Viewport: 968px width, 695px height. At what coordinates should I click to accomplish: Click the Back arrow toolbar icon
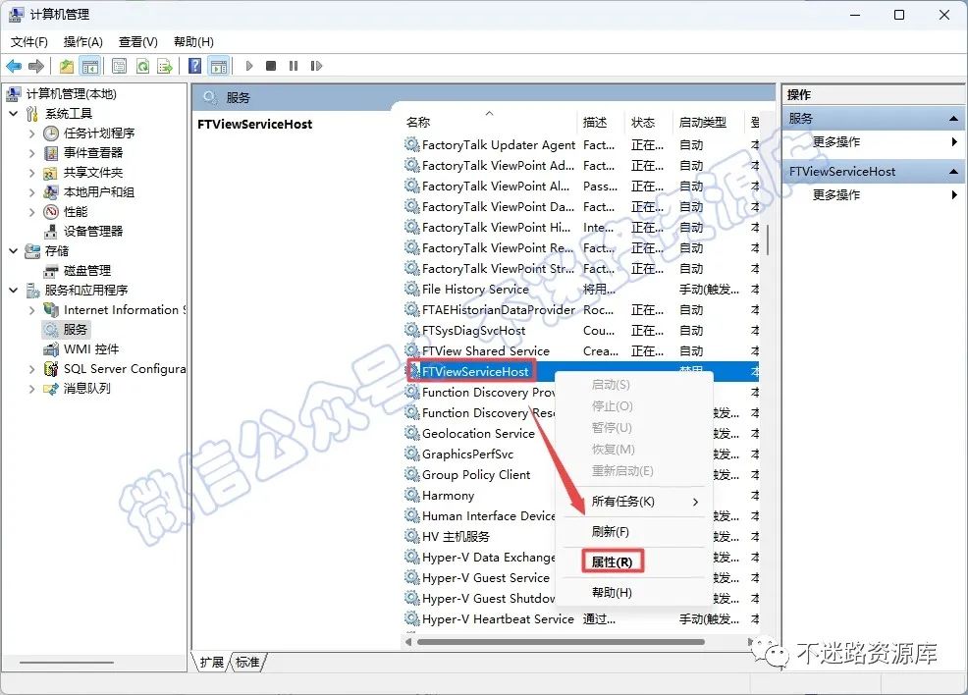(x=14, y=66)
